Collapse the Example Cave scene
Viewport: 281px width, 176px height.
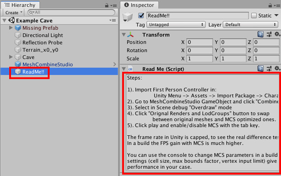[5, 21]
